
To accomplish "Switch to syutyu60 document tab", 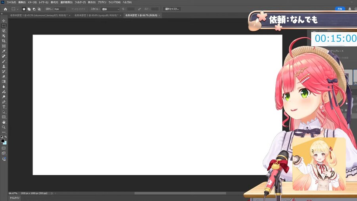I will pos(96,15).
